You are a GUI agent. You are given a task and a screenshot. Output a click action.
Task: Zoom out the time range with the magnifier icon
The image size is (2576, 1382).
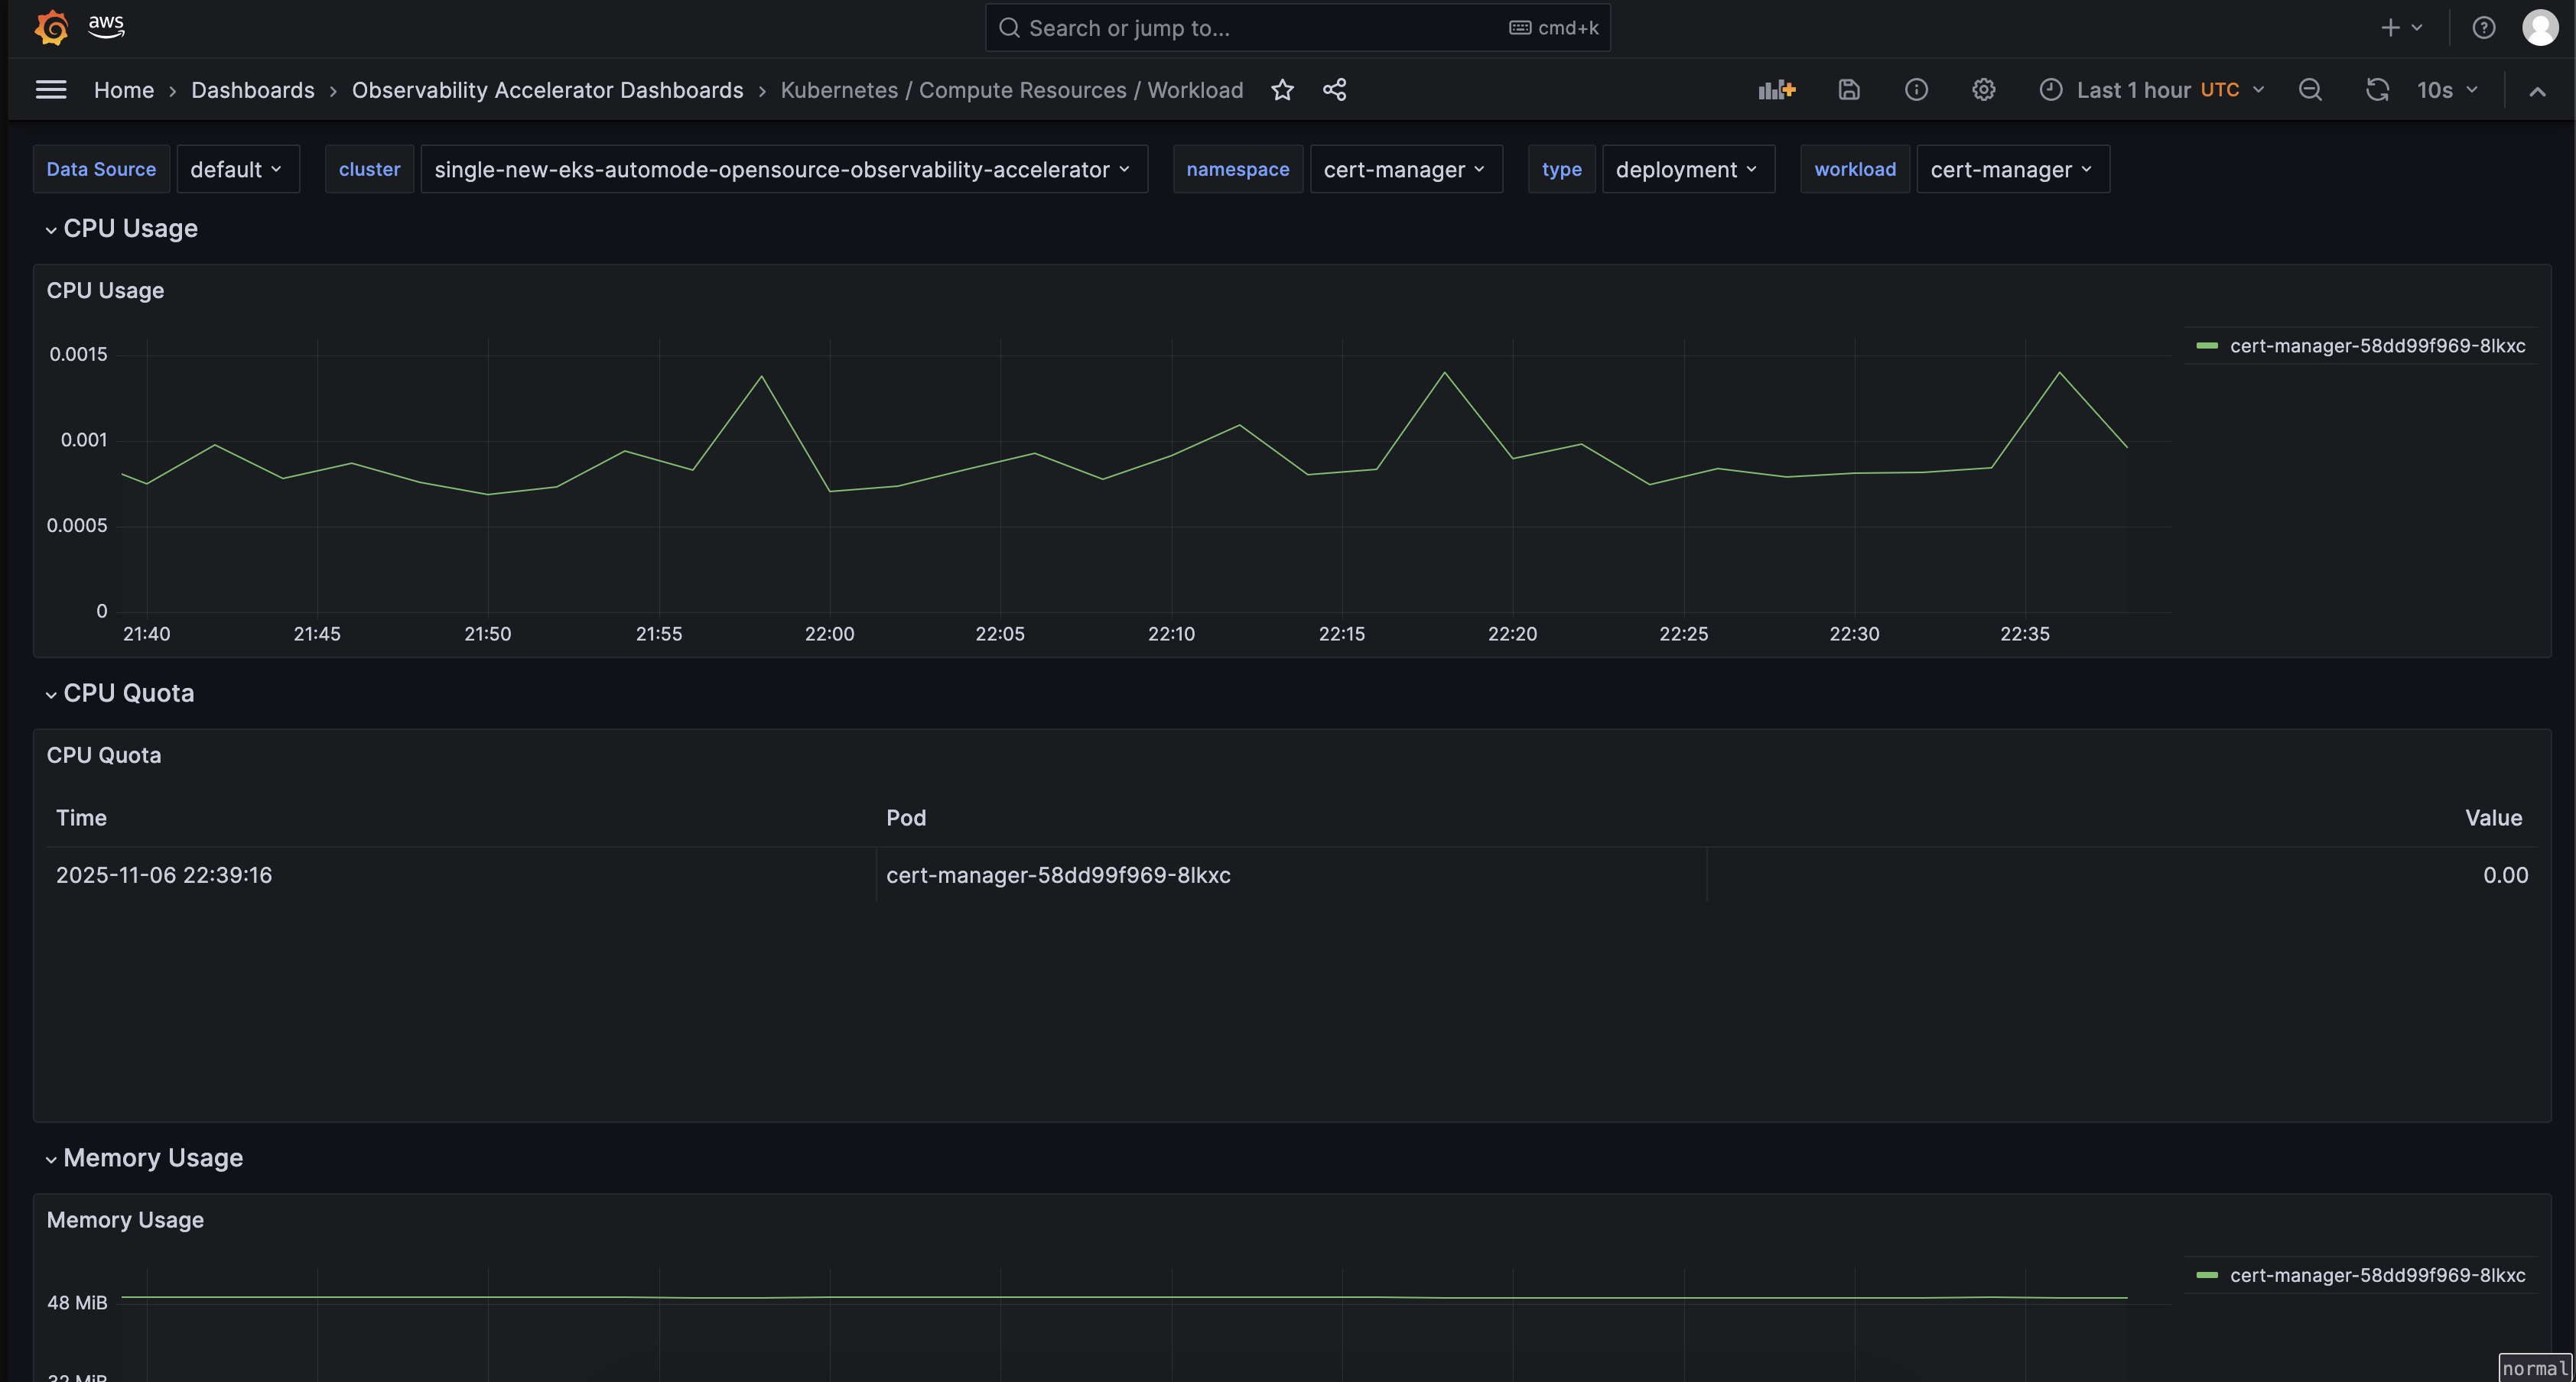(x=2311, y=89)
